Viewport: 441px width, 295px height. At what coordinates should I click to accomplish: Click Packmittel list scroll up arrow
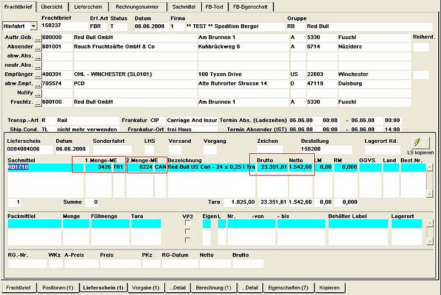pos(429,223)
